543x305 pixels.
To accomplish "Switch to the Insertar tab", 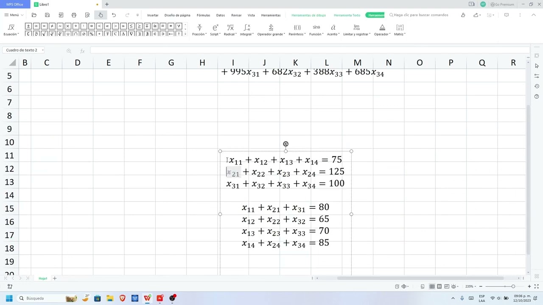I will 153,15.
